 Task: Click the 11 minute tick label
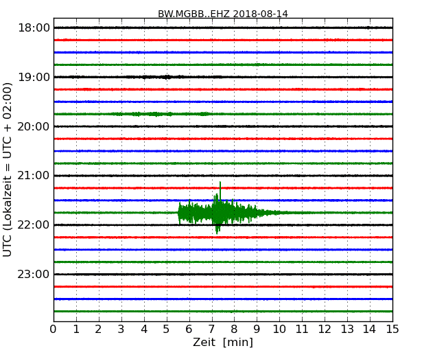pyautogui.click(x=302, y=330)
